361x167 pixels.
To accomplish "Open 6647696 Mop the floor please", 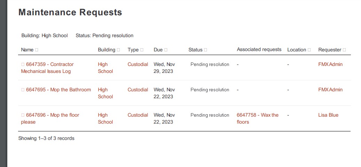I will tap(50, 118).
